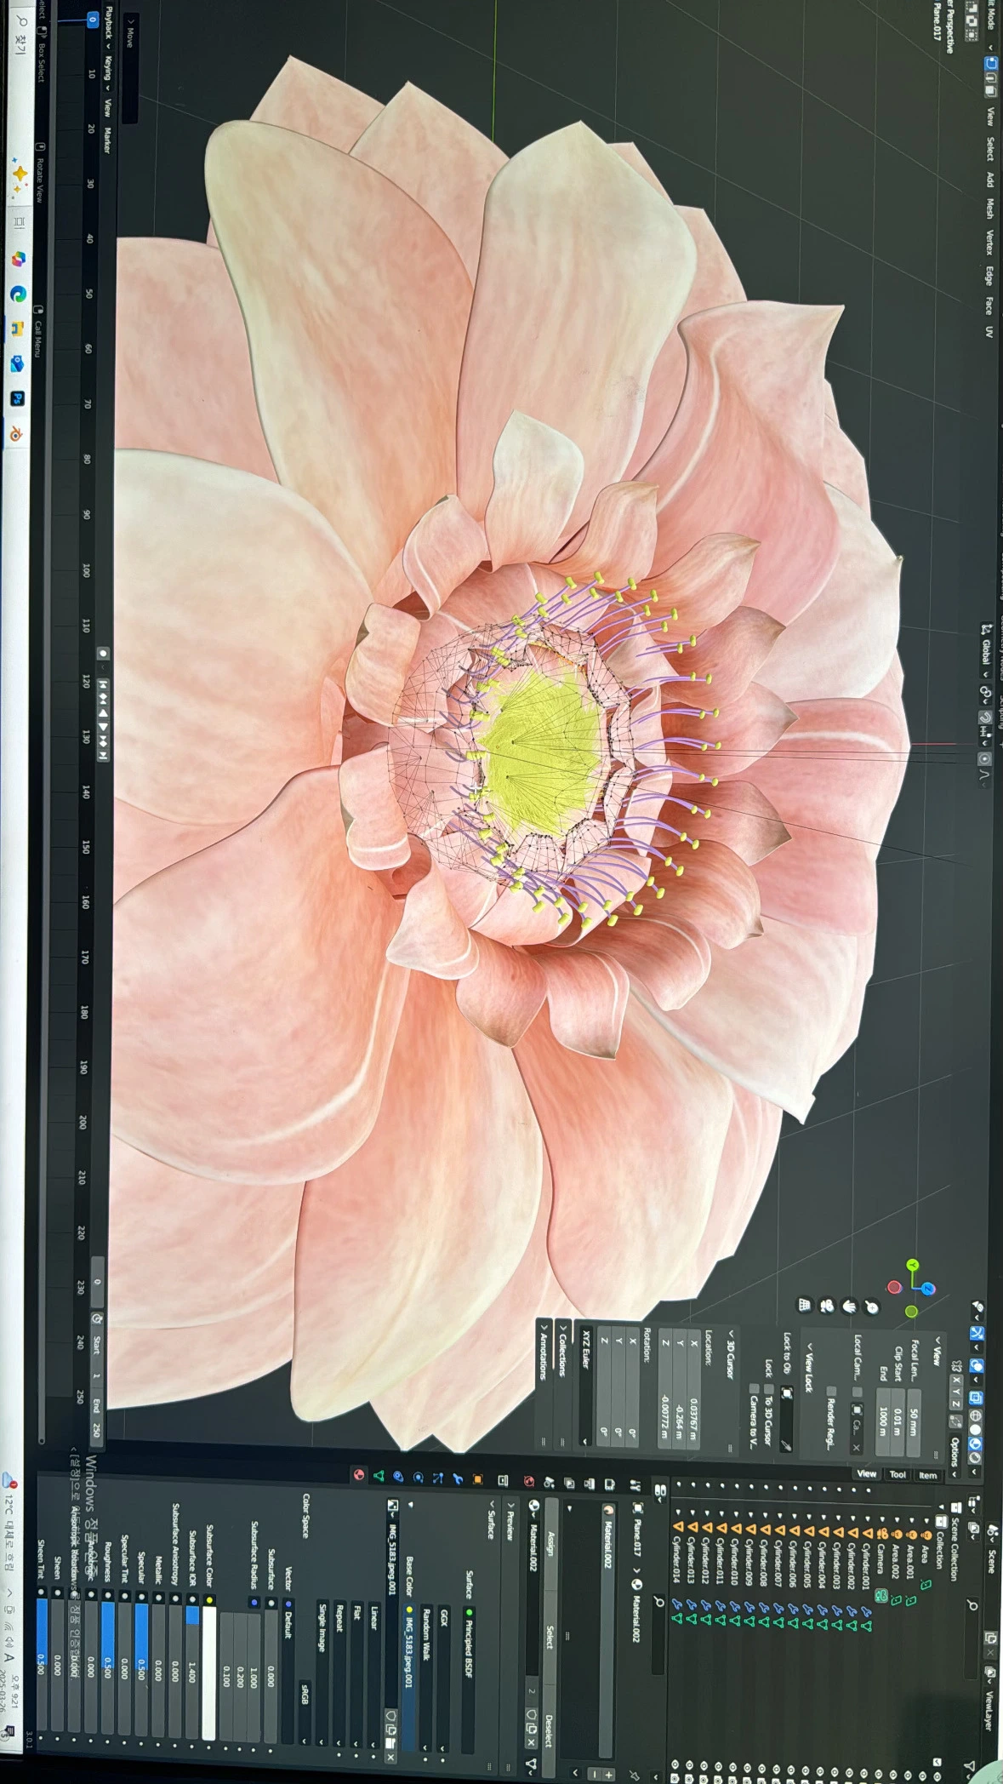This screenshot has width=1003, height=1784.
Task: Click the Blender icon in the taskbar
Action: tap(17, 434)
